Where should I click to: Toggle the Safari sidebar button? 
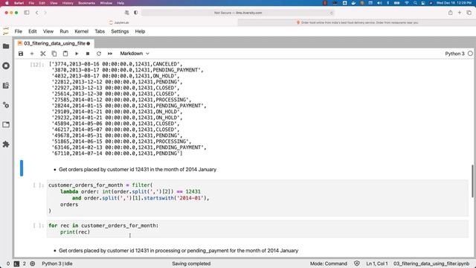[27, 13]
